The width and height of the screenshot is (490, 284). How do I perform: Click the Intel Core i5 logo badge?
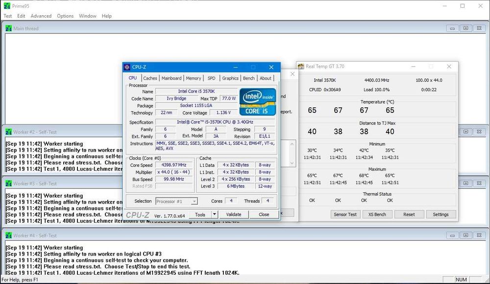[257, 102]
